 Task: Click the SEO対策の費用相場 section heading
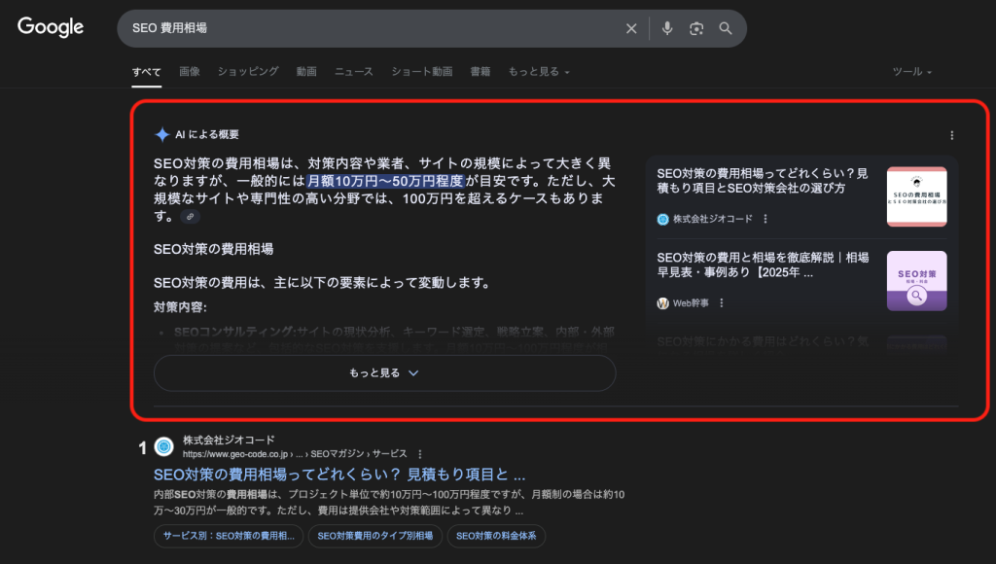[213, 249]
